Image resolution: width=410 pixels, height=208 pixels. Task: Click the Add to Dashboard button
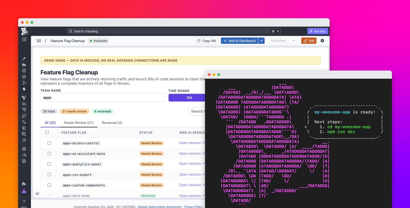(240, 41)
